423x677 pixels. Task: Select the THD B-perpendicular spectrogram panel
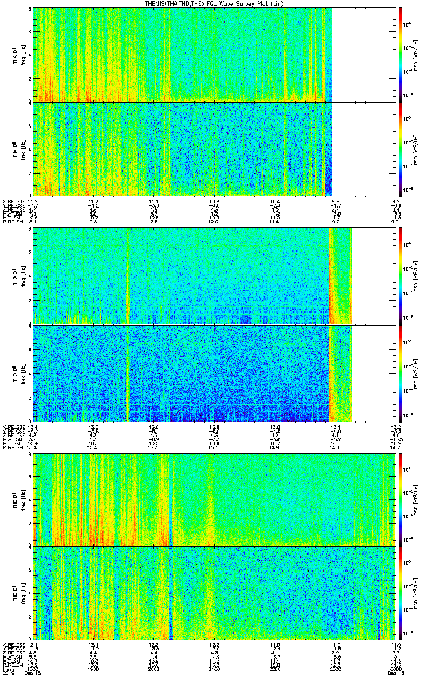pos(214,275)
